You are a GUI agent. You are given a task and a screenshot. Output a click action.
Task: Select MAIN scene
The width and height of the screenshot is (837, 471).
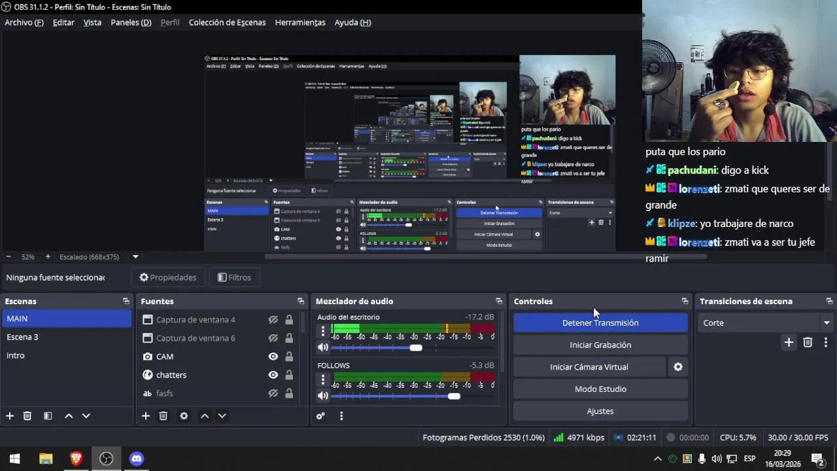point(67,319)
